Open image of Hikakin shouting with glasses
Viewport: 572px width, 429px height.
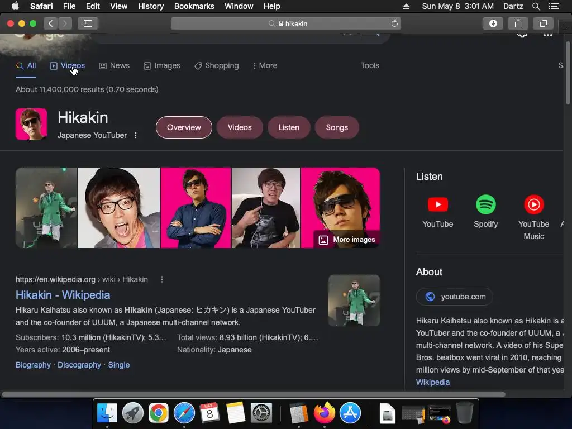coord(118,208)
